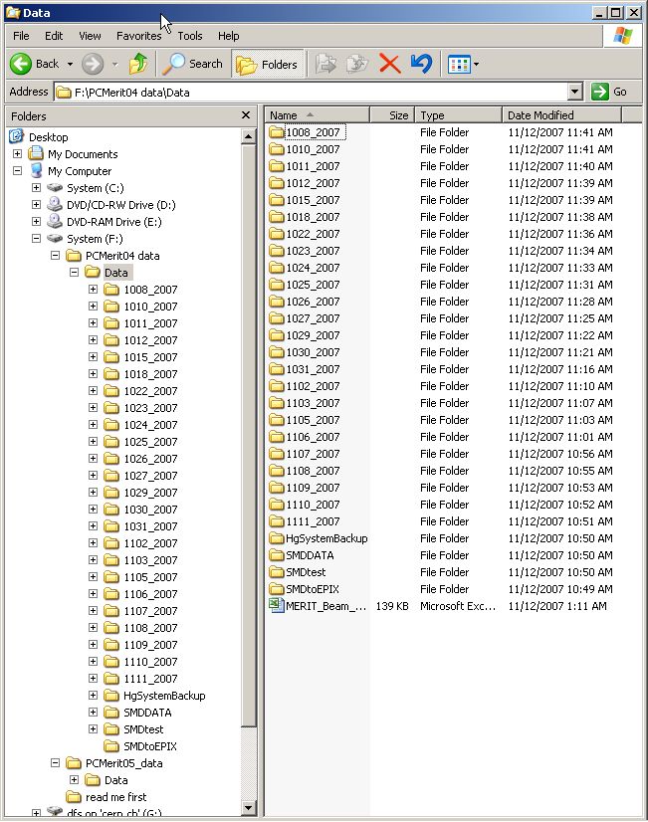Viewport: 648px width, 822px height.
Task: Click the 1102_2007 folder name in list
Action: (313, 386)
